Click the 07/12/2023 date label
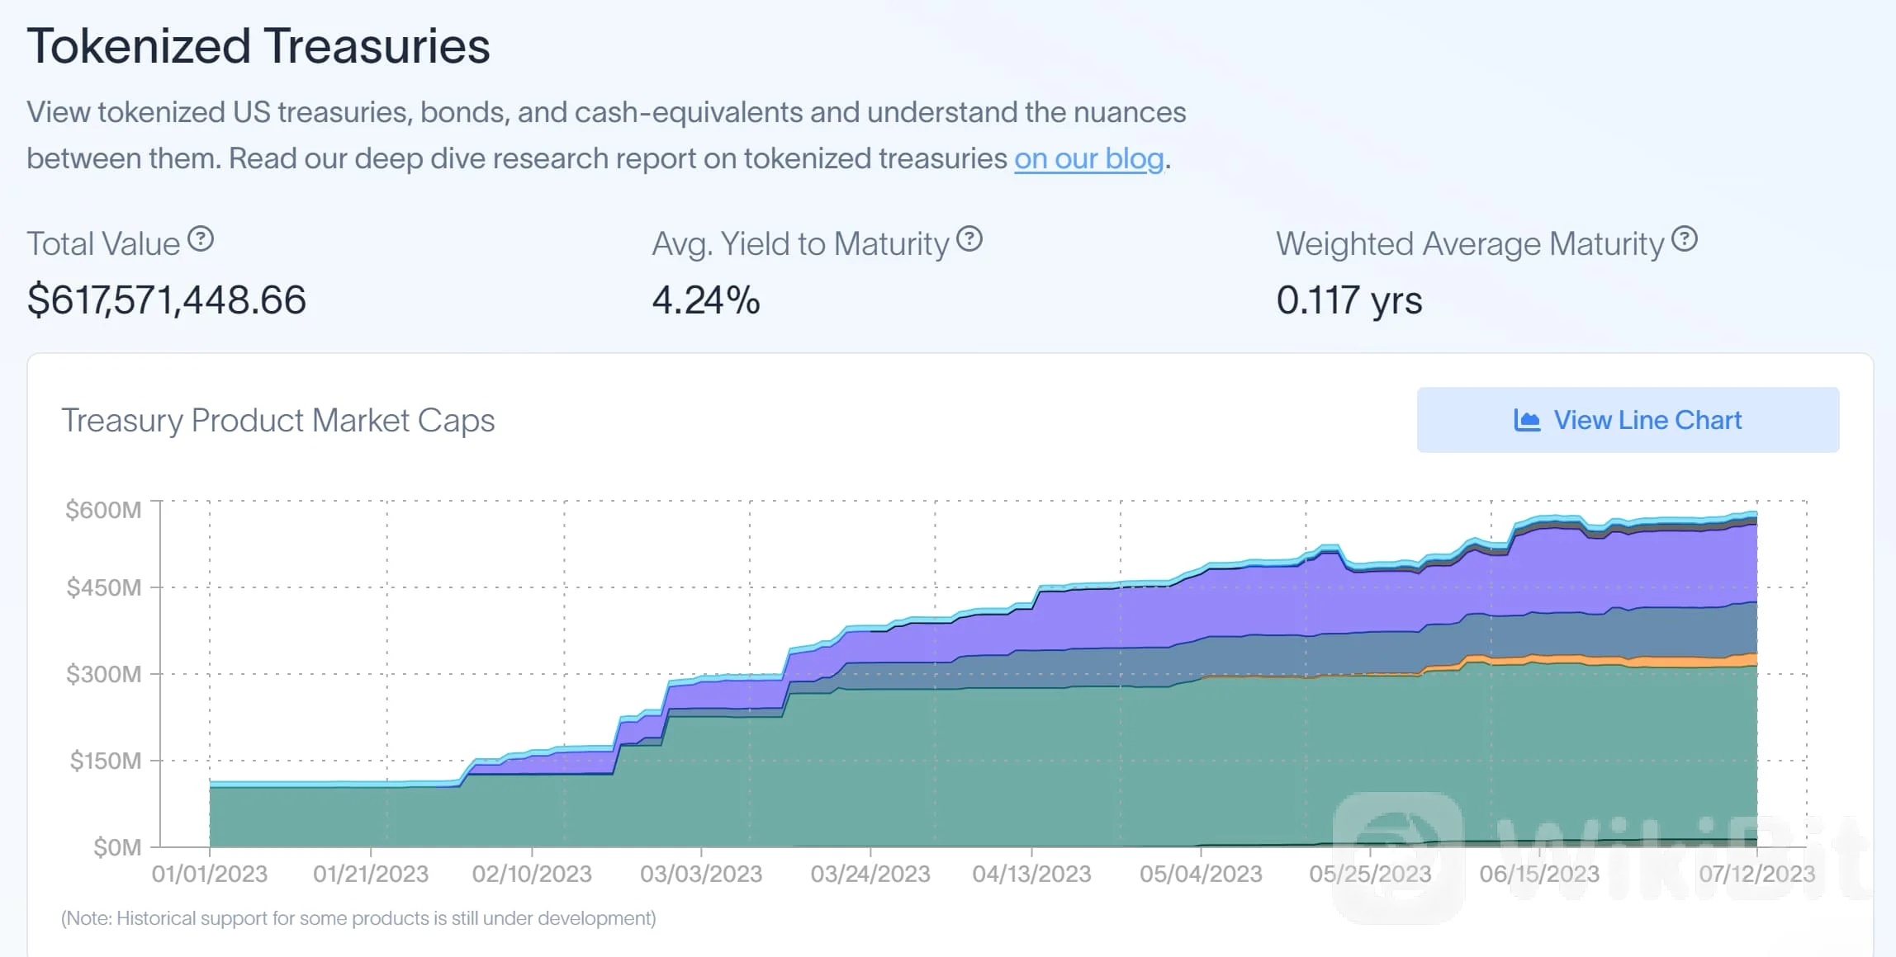The width and height of the screenshot is (1896, 957). pos(1757,874)
